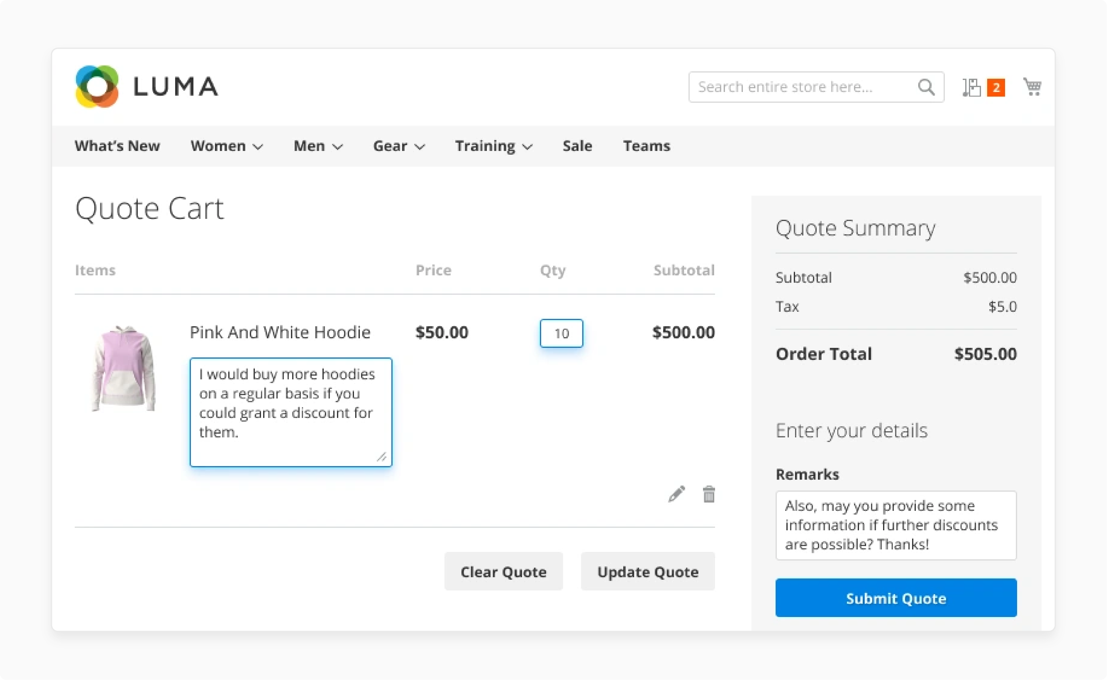
Task: Click the Submit Quote button
Action: [896, 598]
